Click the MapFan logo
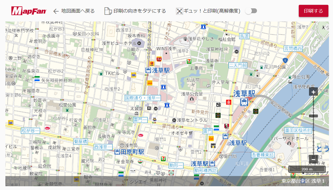Image resolution: width=333 pixels, height=190 pixels. [x=29, y=11]
